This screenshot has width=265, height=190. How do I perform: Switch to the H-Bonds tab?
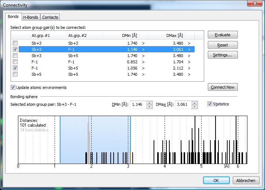point(30,17)
